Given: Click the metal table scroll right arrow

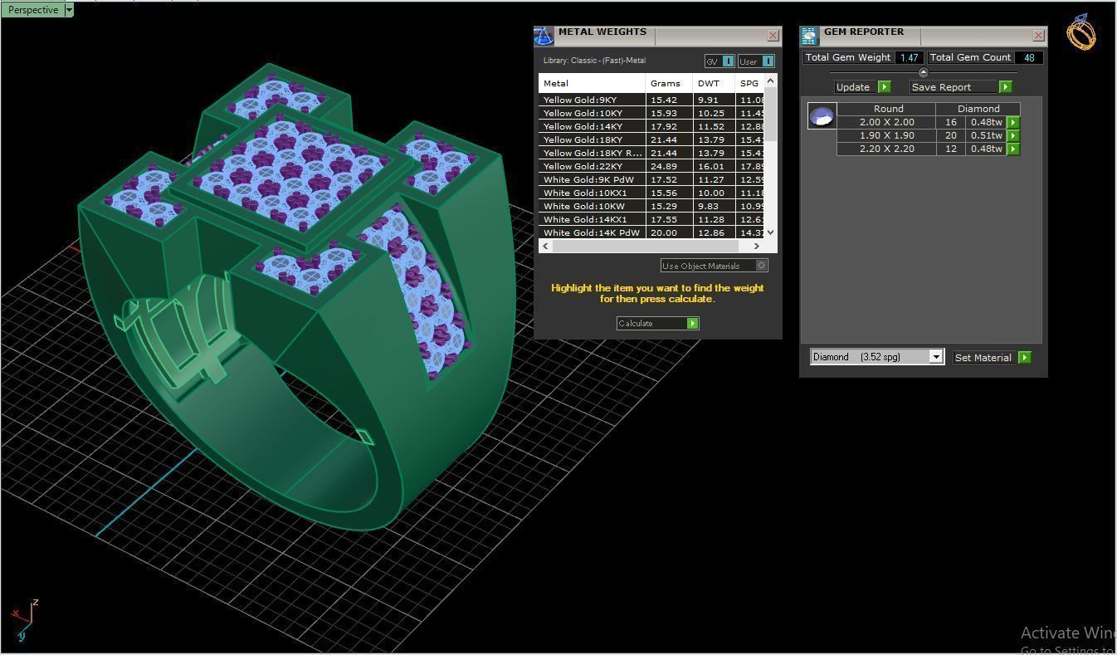Looking at the screenshot, I should coord(756,246).
